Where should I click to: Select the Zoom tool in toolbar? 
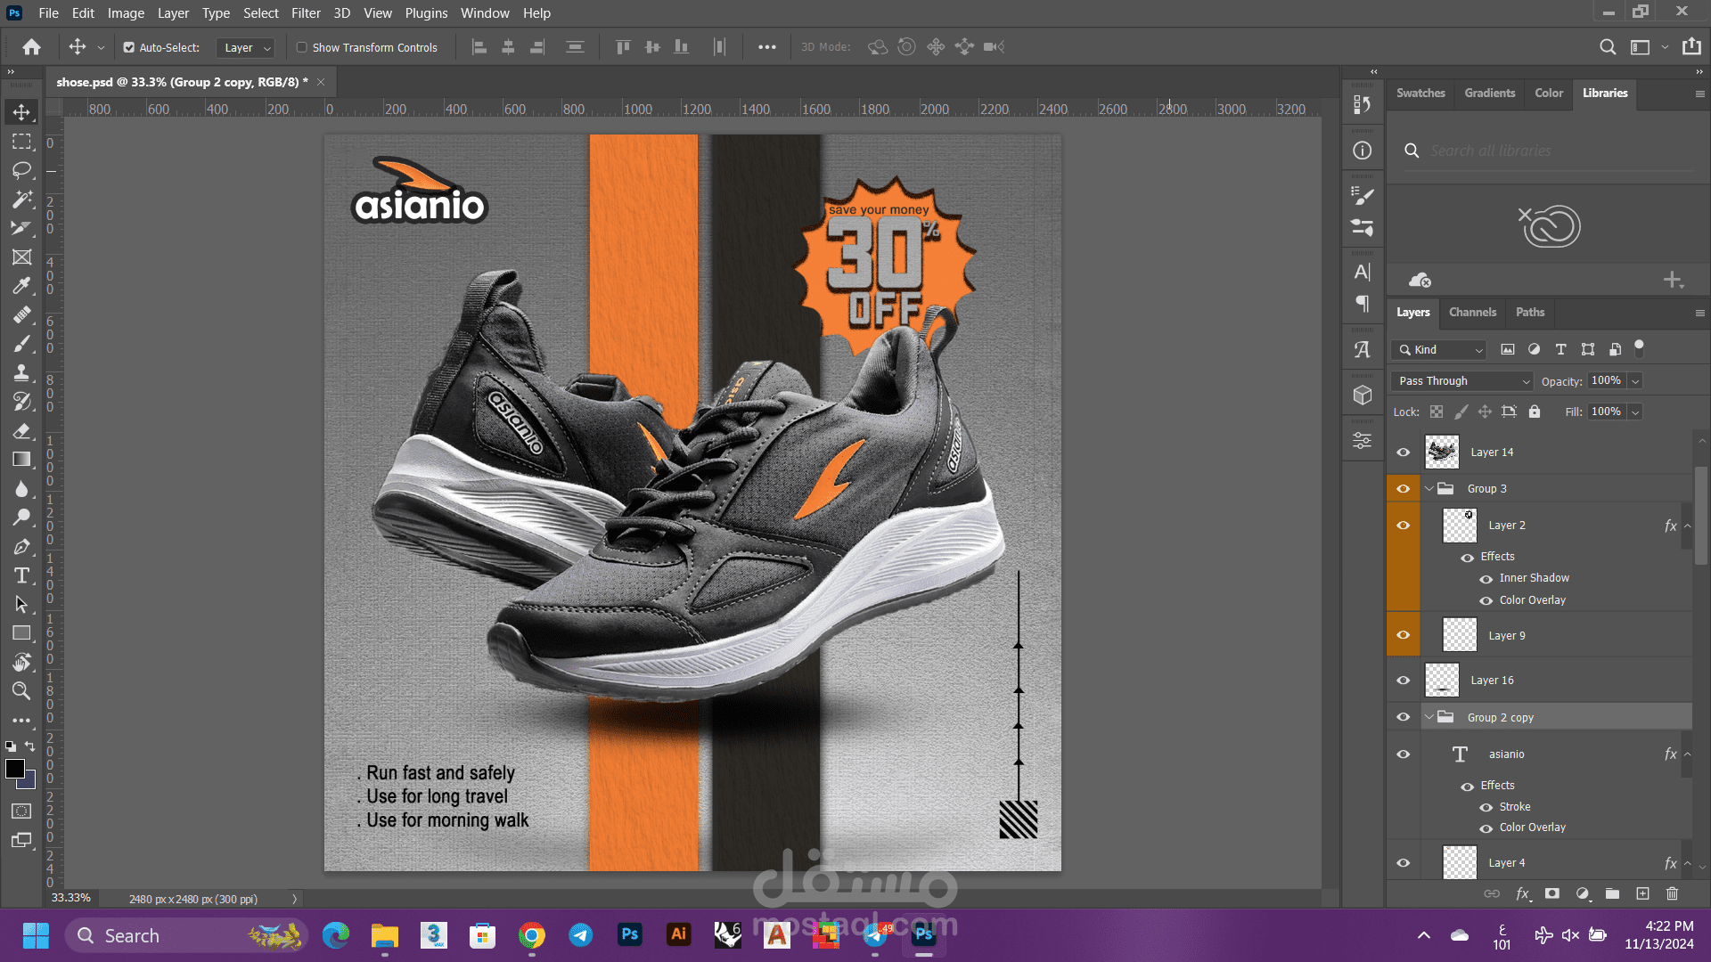point(21,690)
